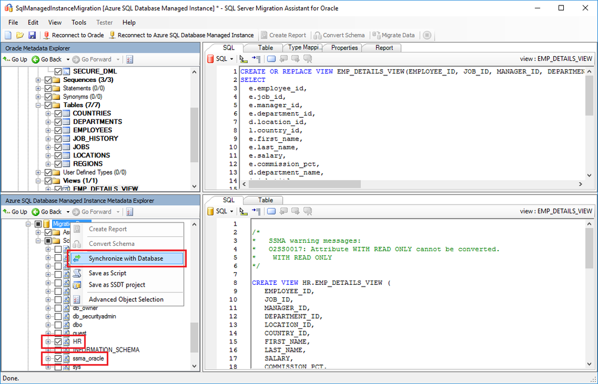Click clear bookmarks icon in the Oracle SQL toolbar

click(x=308, y=59)
